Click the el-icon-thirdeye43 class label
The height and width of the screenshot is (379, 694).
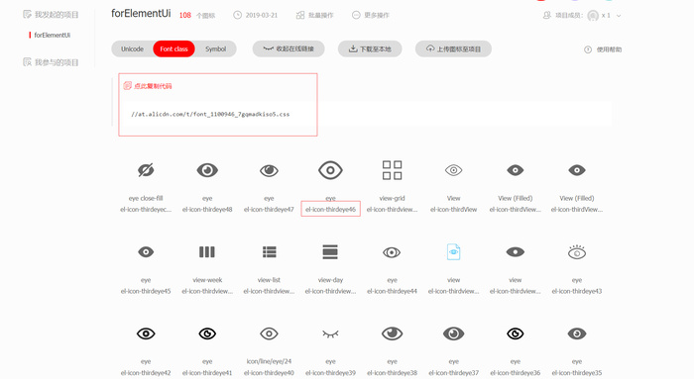point(577,291)
